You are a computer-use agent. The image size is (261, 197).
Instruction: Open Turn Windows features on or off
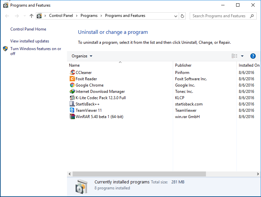(x=35, y=51)
